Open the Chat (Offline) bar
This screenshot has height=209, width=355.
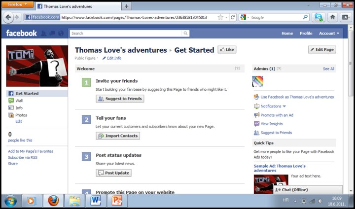308,190
